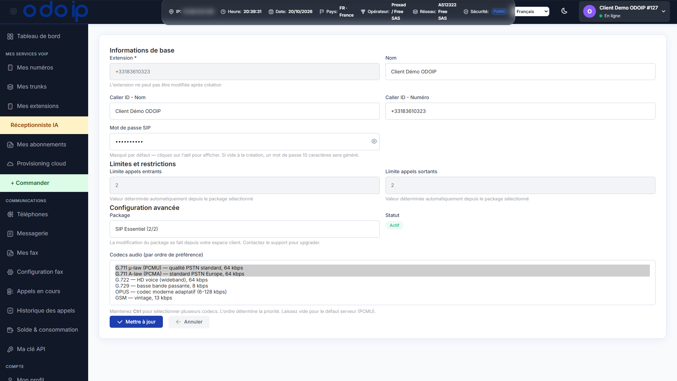
Task: Click the purple O user avatar
Action: click(x=590, y=12)
